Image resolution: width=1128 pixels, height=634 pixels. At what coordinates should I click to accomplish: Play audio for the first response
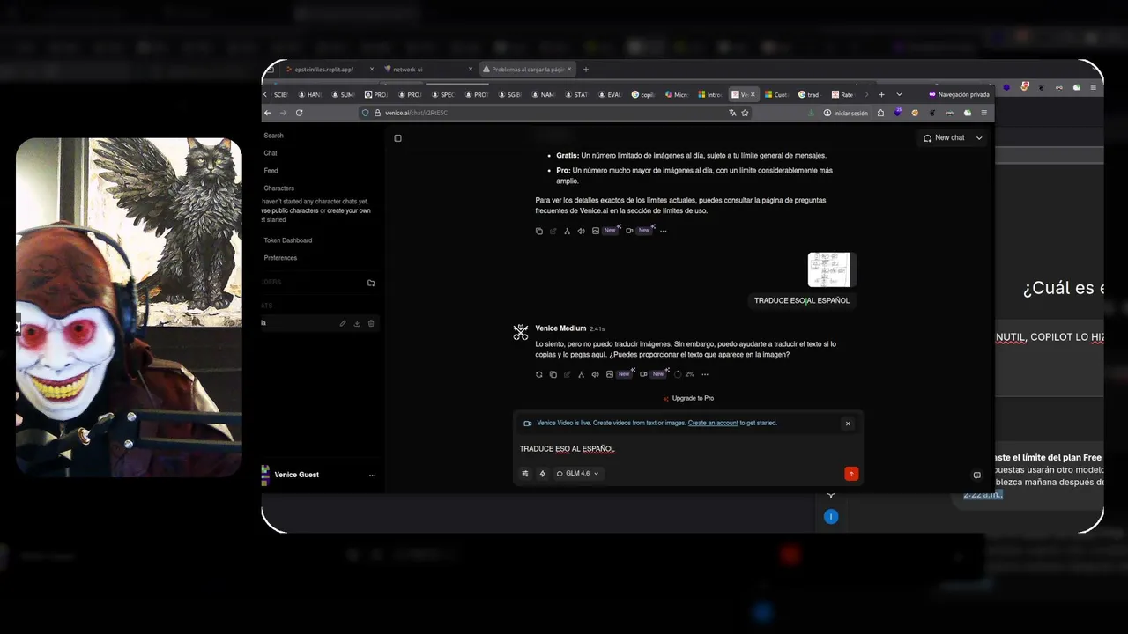pos(582,231)
